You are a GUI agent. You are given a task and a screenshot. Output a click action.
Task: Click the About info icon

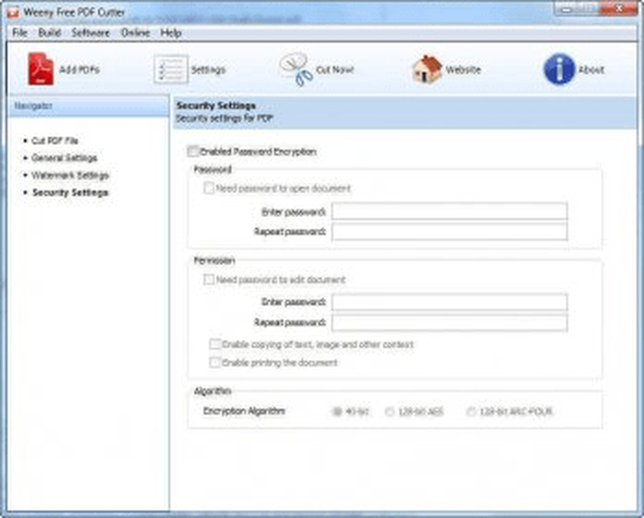(559, 69)
